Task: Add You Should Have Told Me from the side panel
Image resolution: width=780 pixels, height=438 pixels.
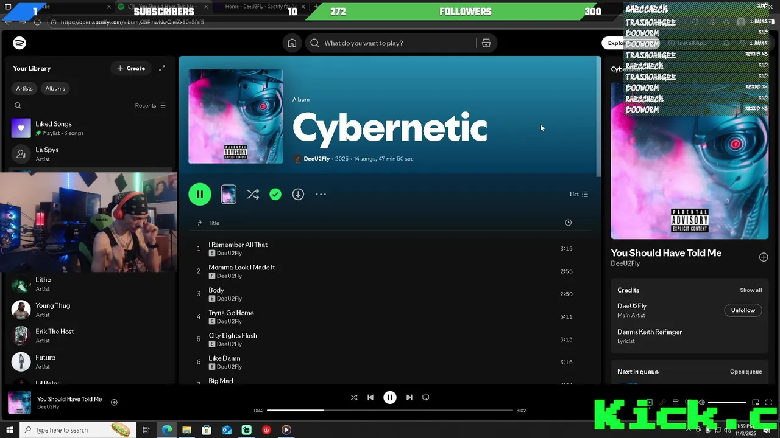Action: click(x=764, y=257)
